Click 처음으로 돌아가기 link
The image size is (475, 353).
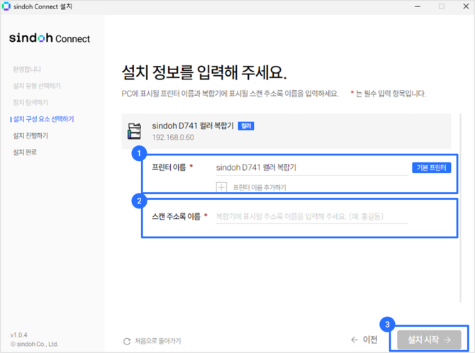(158, 341)
